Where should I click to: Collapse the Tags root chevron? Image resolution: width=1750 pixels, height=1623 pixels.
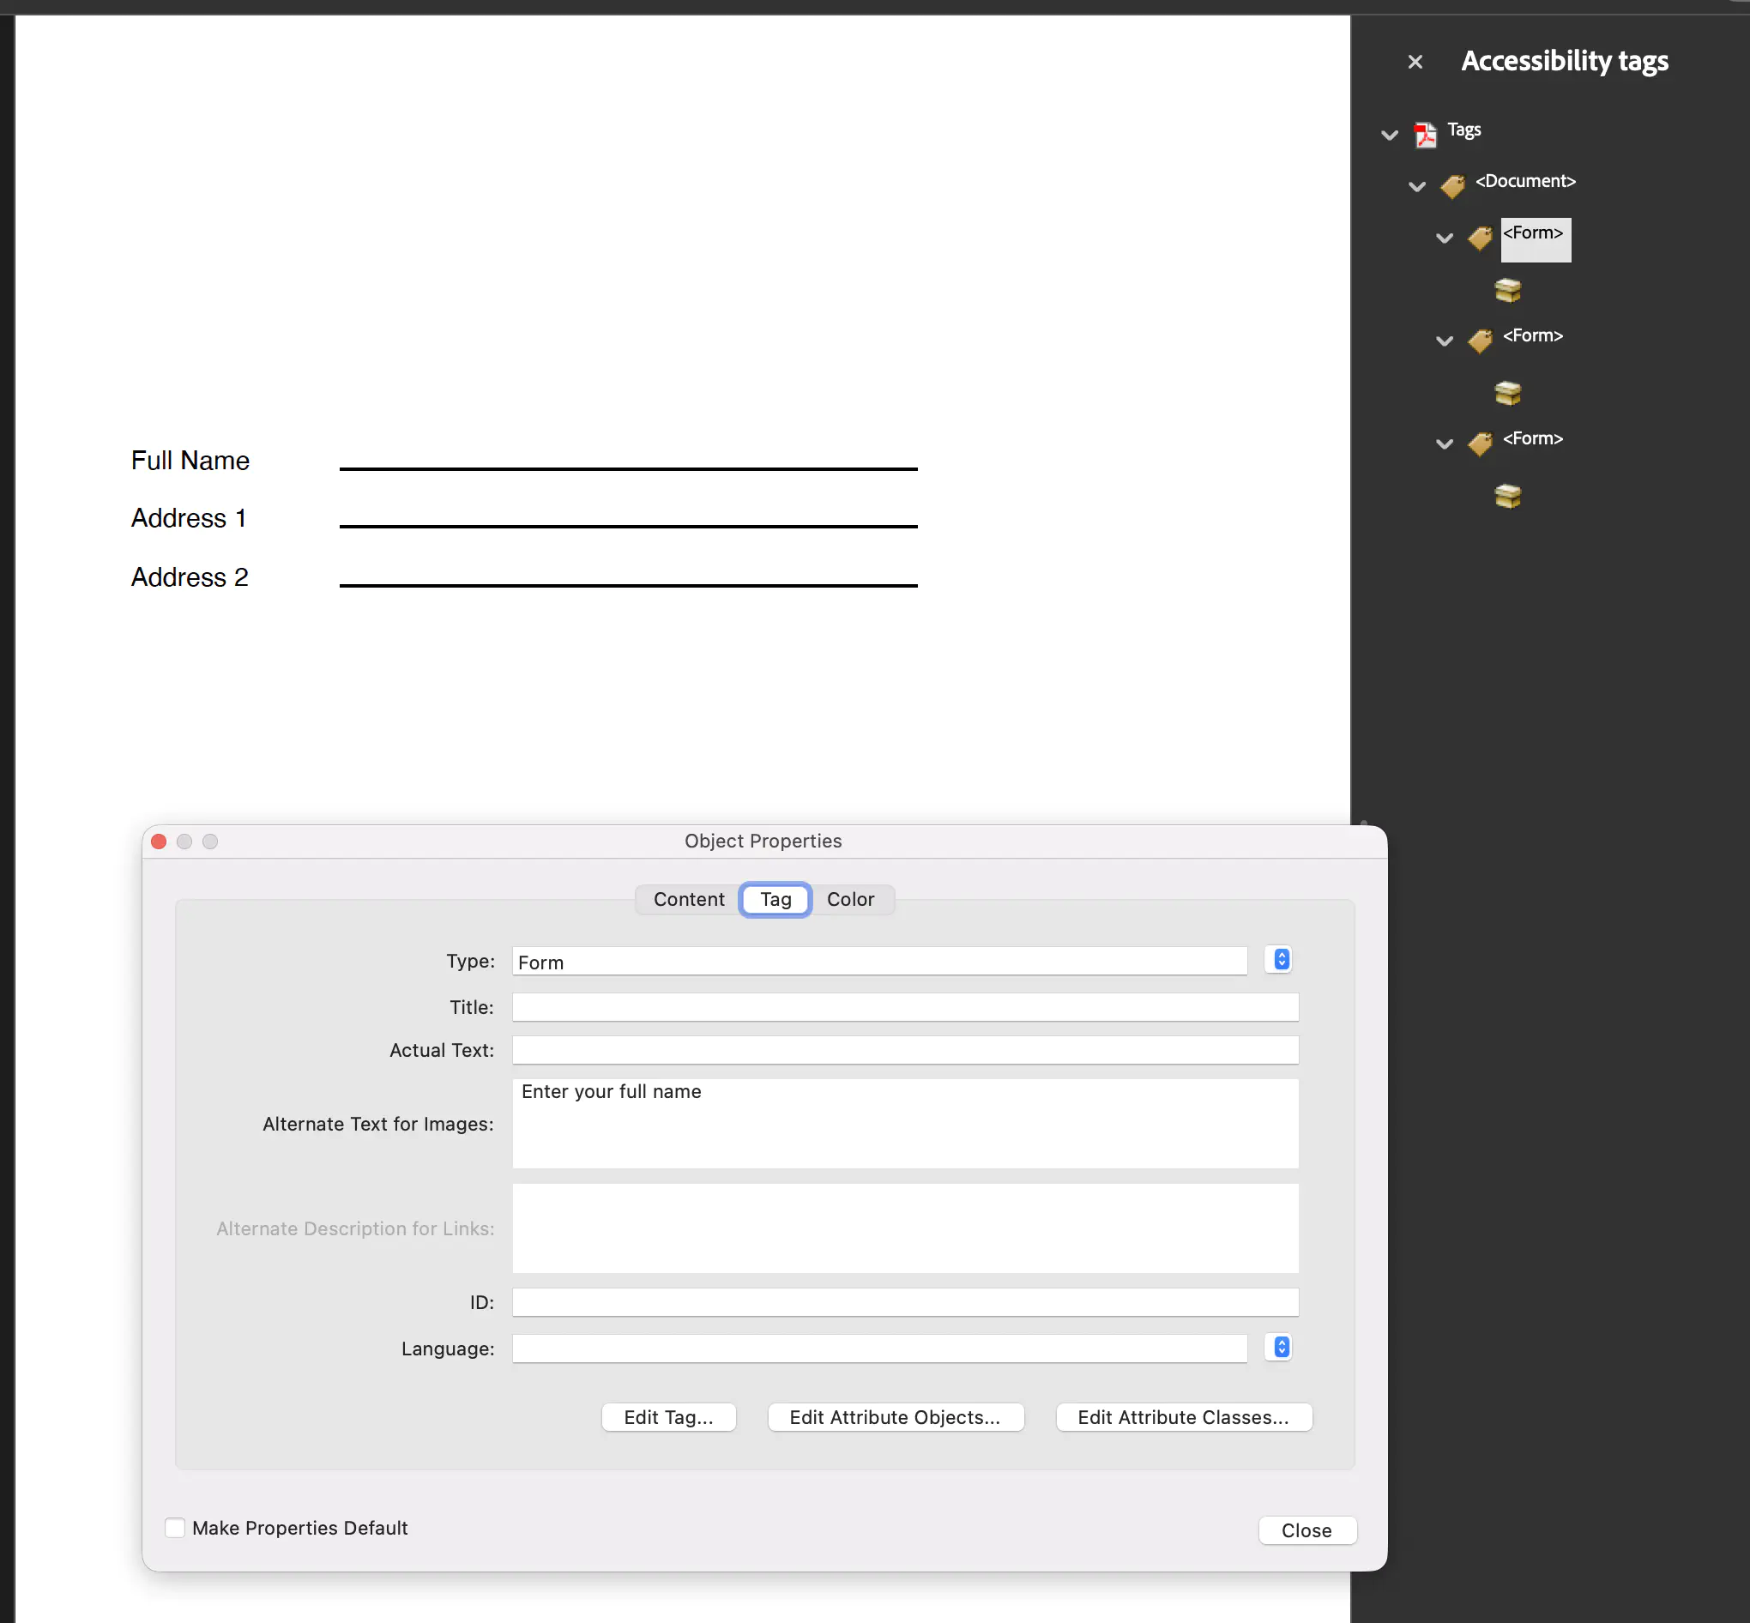1388,134
